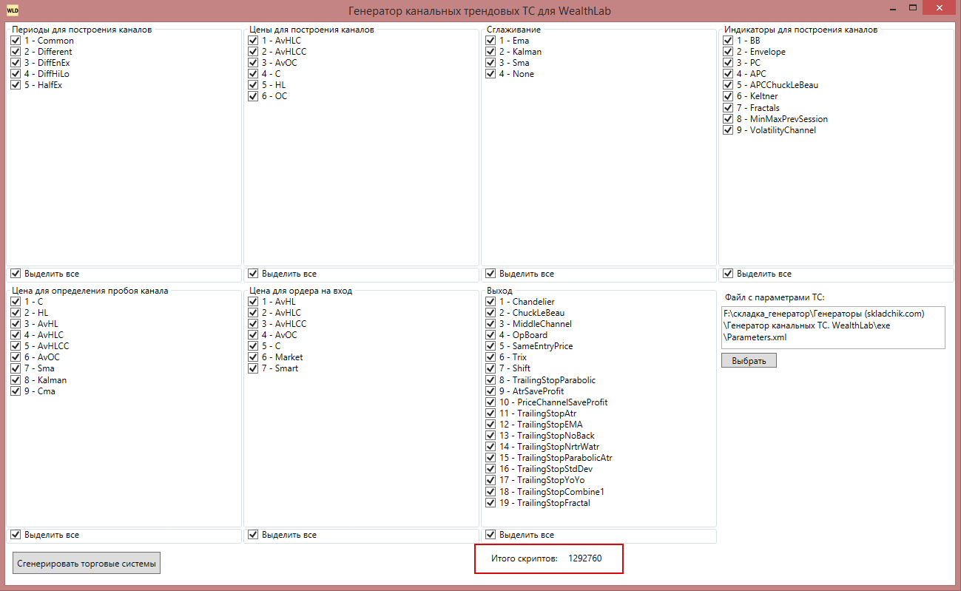Toggle the "9 - AtrSaveProfit" exit
This screenshot has height=591, width=961.
pyautogui.click(x=490, y=391)
